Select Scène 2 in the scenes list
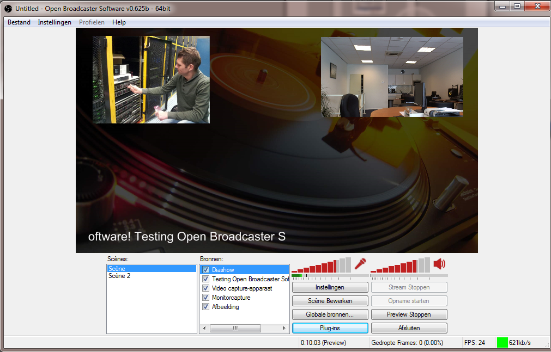551x352 pixels. (152, 276)
